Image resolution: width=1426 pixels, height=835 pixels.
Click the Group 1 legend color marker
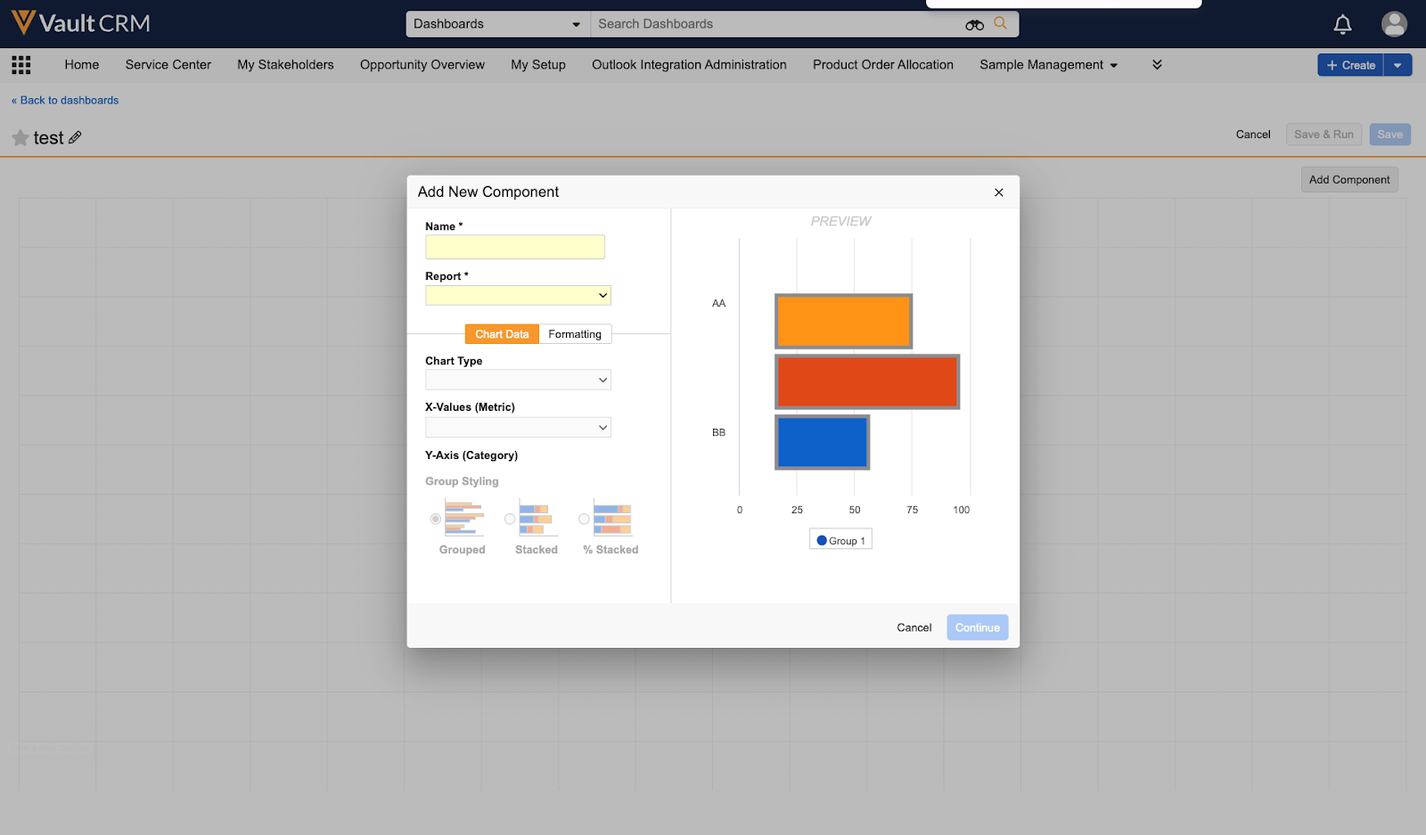822,540
